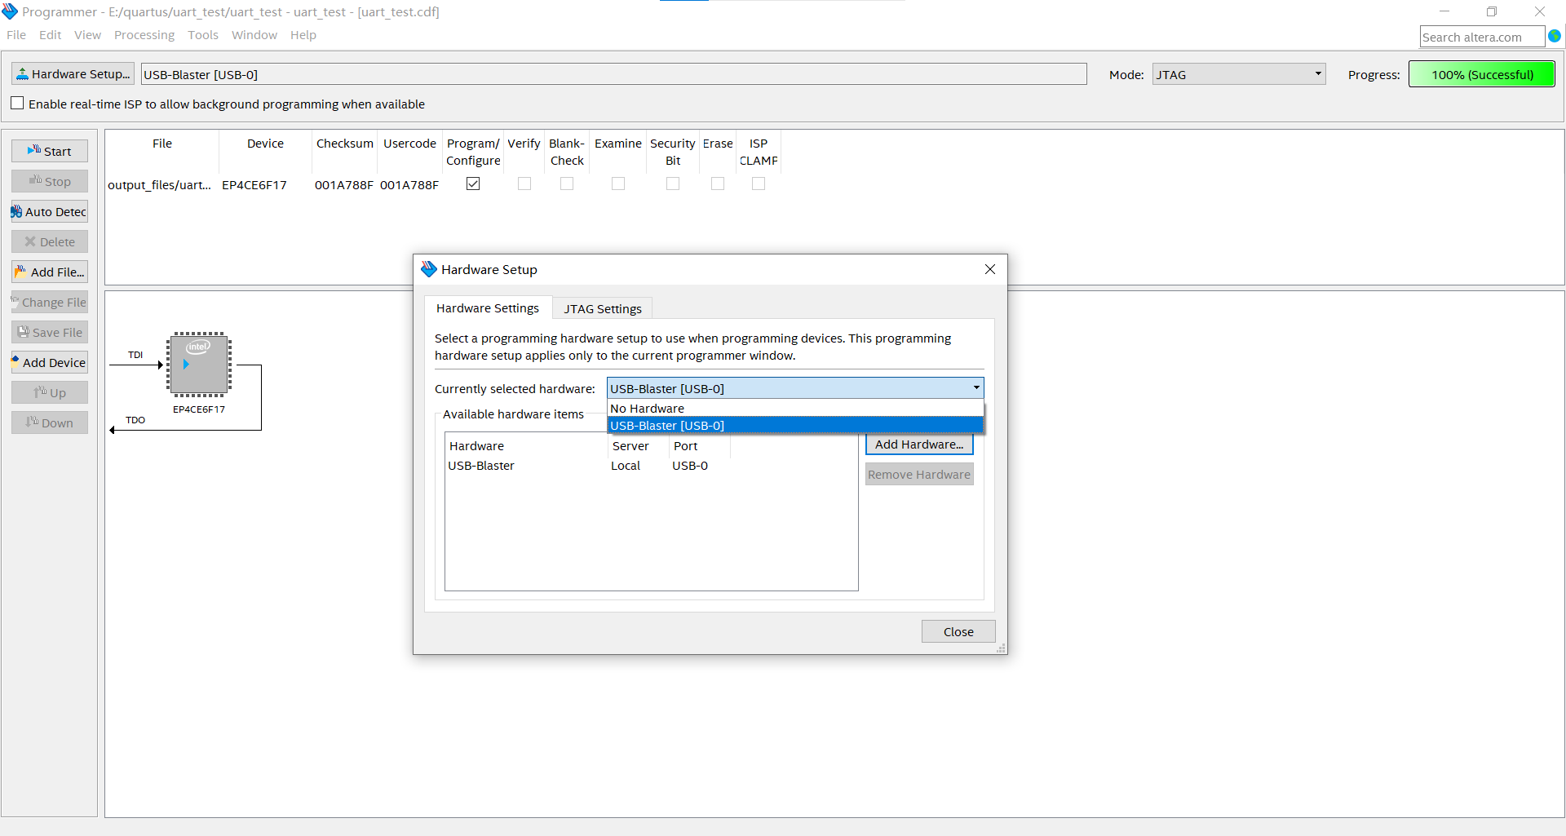Click the Add Device icon button

15,362
